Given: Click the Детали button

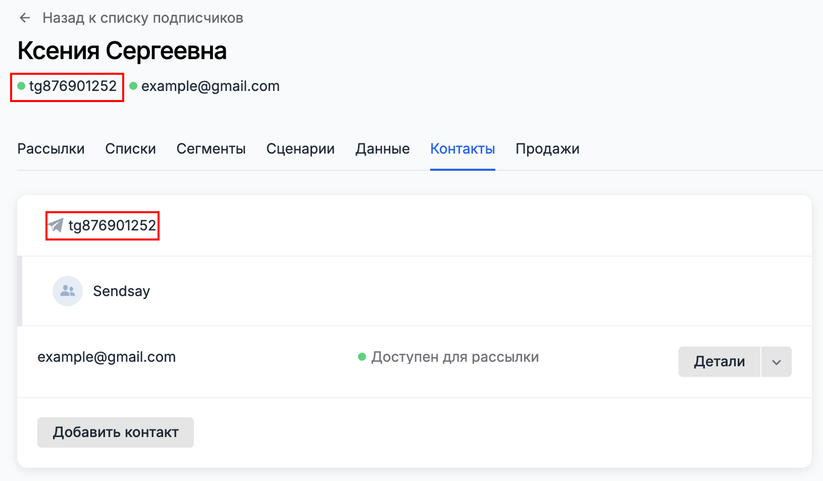Looking at the screenshot, I should [x=719, y=361].
